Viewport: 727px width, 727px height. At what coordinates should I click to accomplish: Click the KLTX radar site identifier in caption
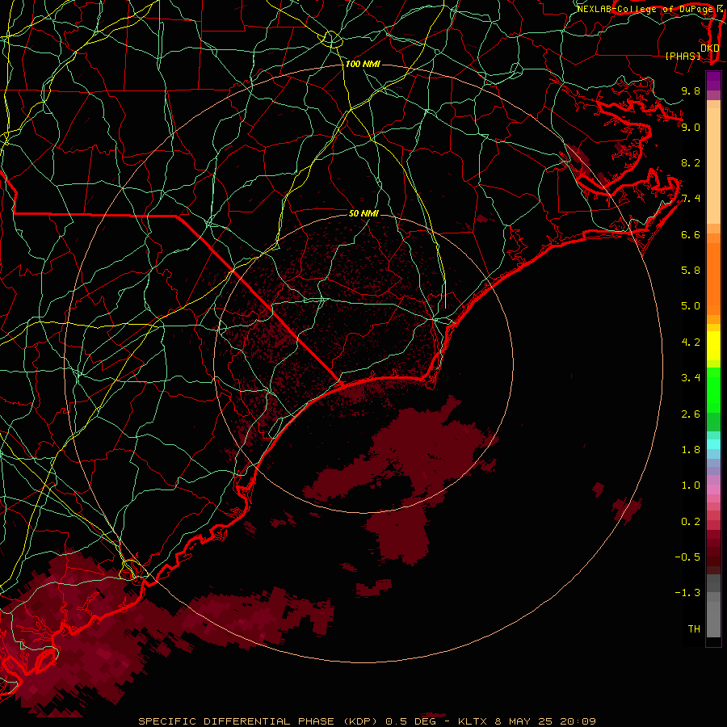[473, 721]
